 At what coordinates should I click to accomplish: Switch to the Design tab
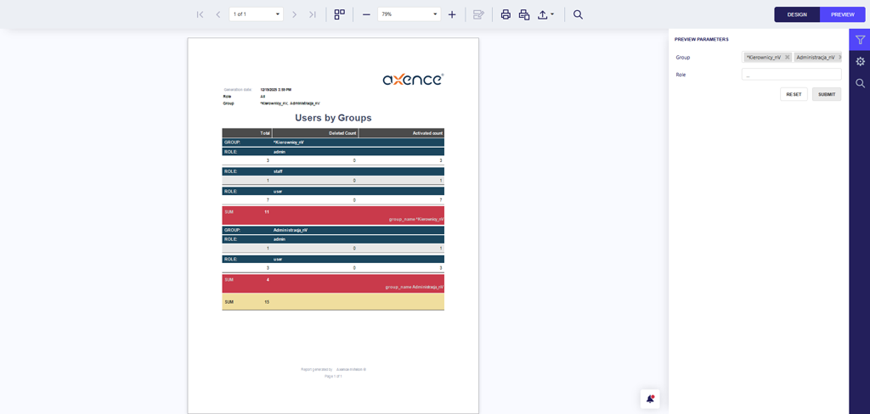[797, 15]
